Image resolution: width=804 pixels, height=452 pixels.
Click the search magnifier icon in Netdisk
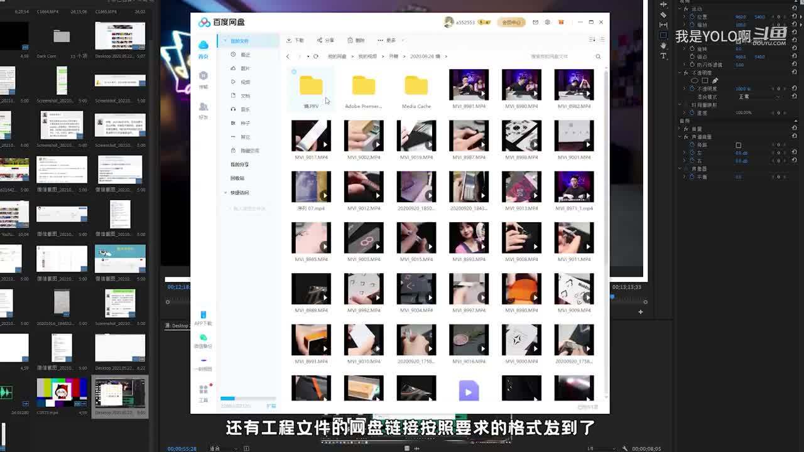[x=598, y=56]
